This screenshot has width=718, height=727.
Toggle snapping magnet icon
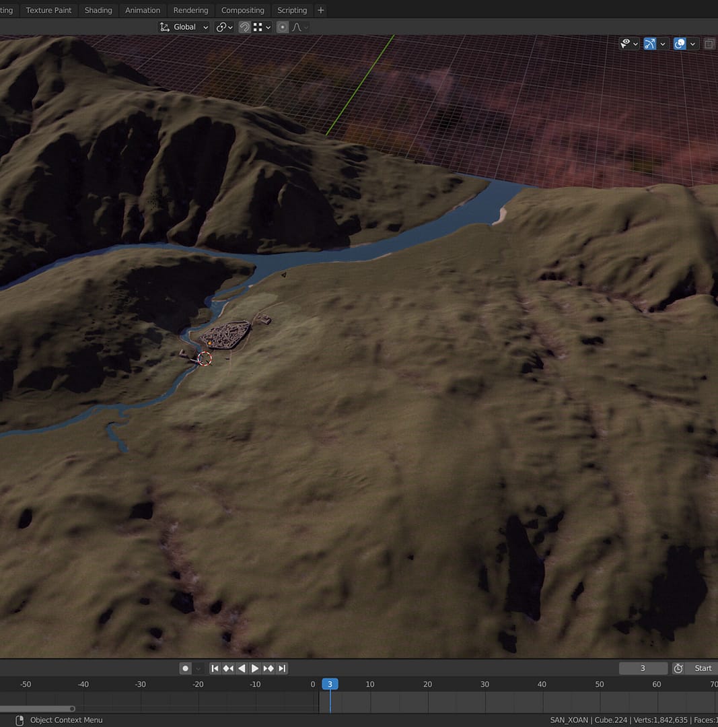point(245,27)
